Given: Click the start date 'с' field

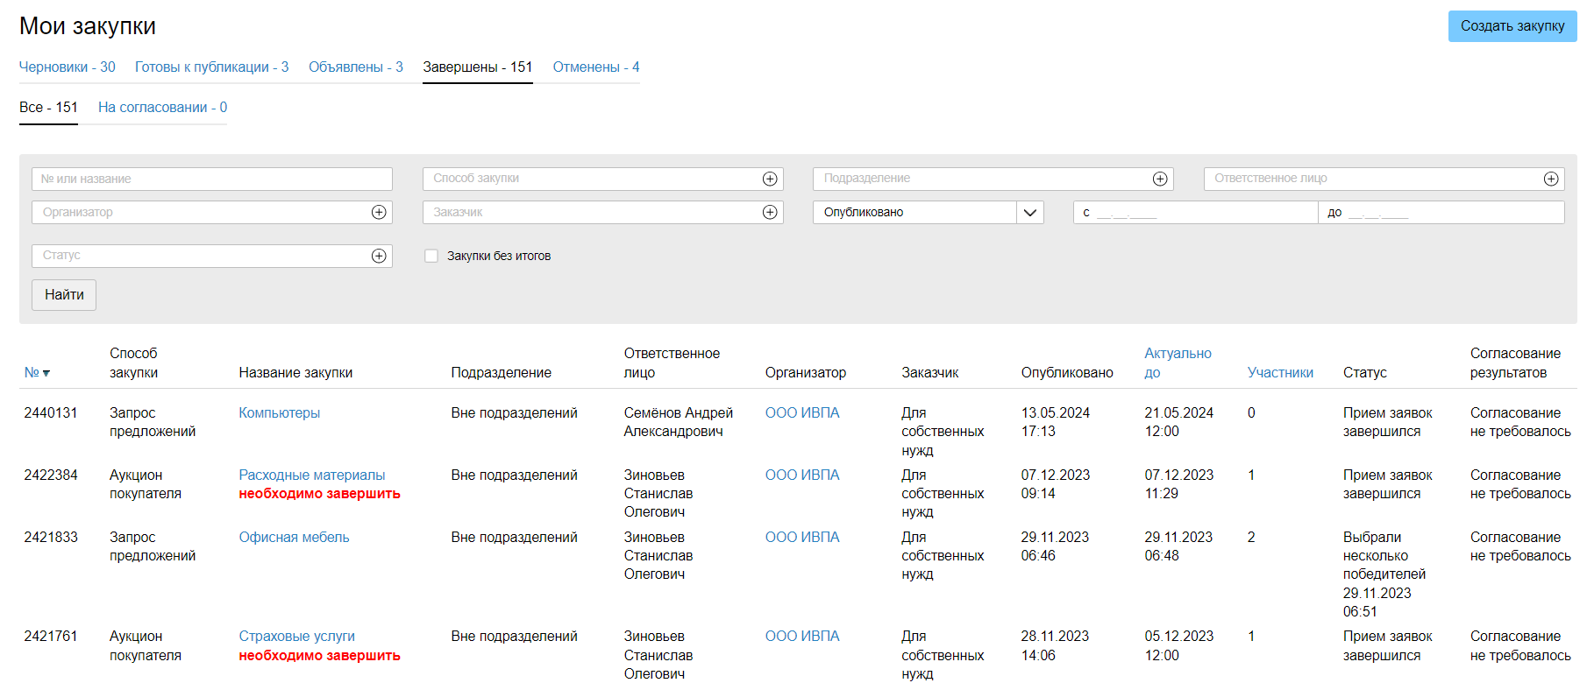Looking at the screenshot, I should [x=1195, y=213].
